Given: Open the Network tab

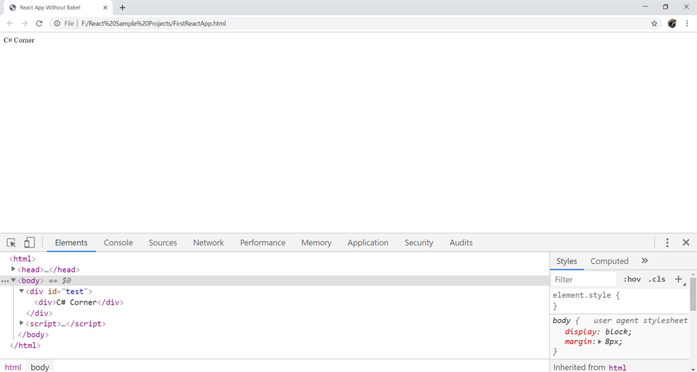Looking at the screenshot, I should (x=208, y=242).
